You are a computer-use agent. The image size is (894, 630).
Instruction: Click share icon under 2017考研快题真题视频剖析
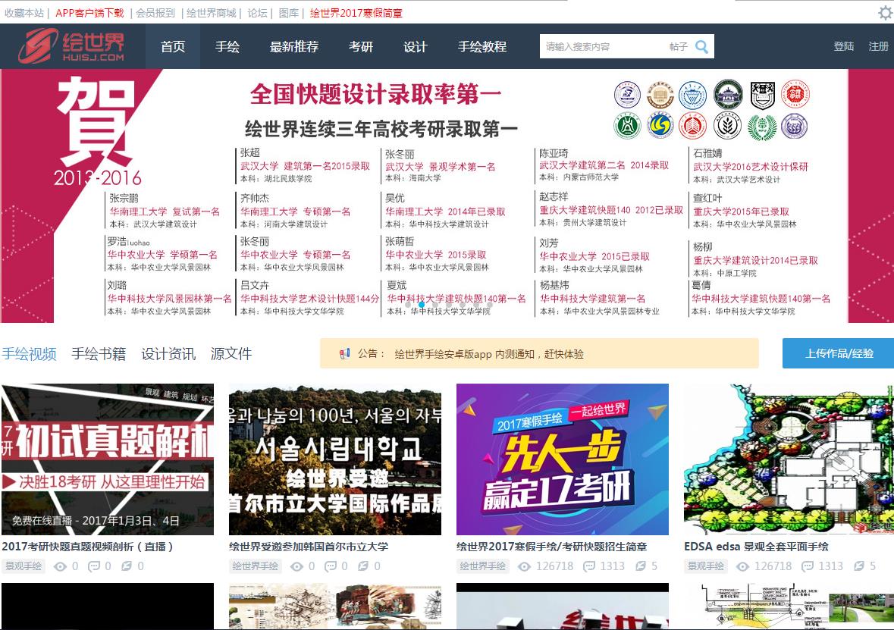coord(127,566)
